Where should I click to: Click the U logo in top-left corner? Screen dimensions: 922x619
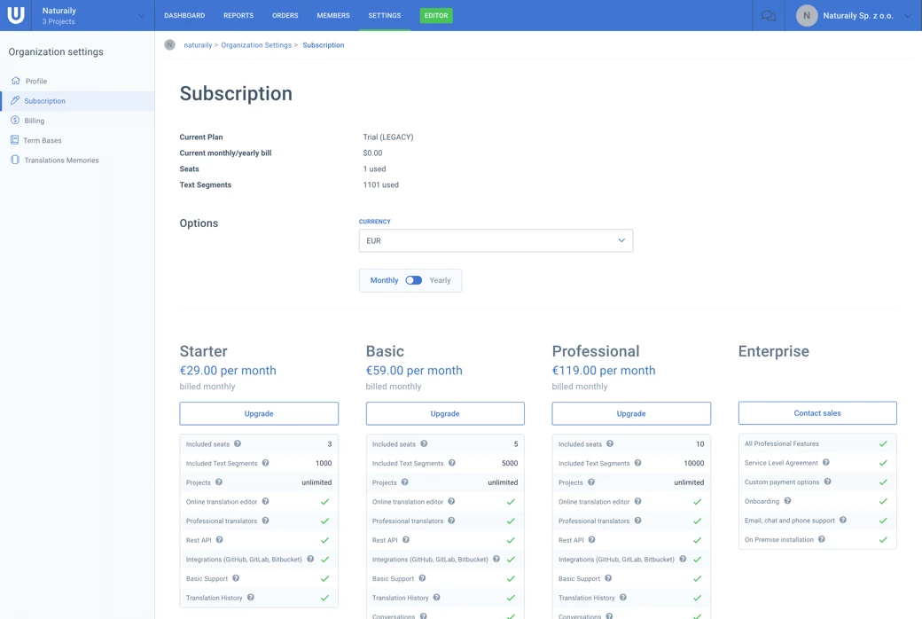tap(16, 15)
